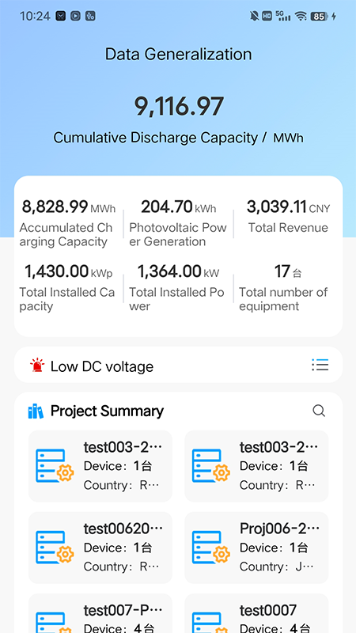The image size is (356, 633).
Task: Search projects with magnifier icon
Action: [319, 411]
